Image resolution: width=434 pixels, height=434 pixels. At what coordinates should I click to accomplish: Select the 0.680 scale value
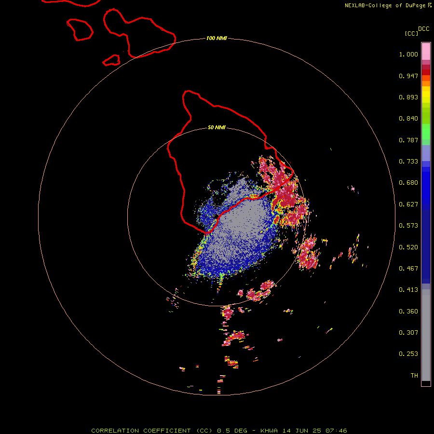pos(408,183)
